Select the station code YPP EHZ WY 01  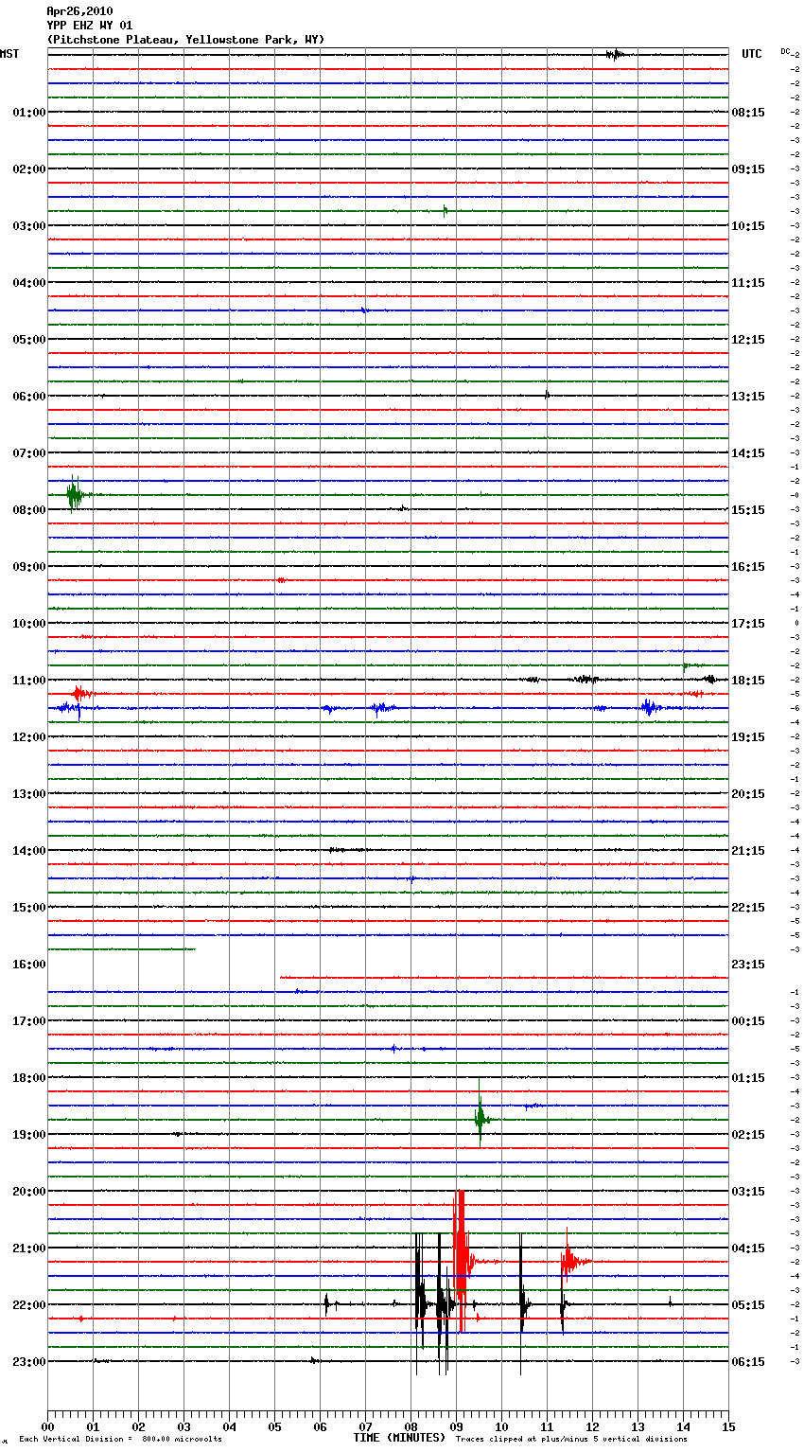(x=90, y=26)
